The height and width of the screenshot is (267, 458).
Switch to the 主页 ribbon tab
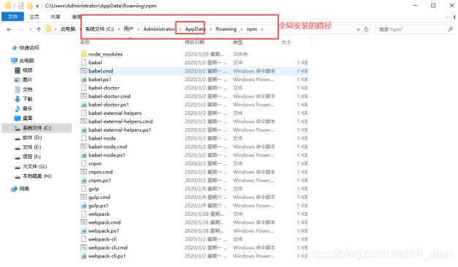pyautogui.click(x=34, y=17)
